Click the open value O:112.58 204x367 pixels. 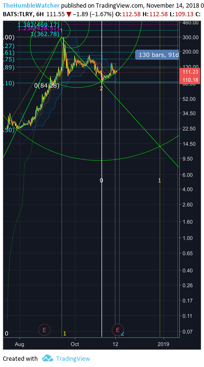pyautogui.click(x=128, y=14)
